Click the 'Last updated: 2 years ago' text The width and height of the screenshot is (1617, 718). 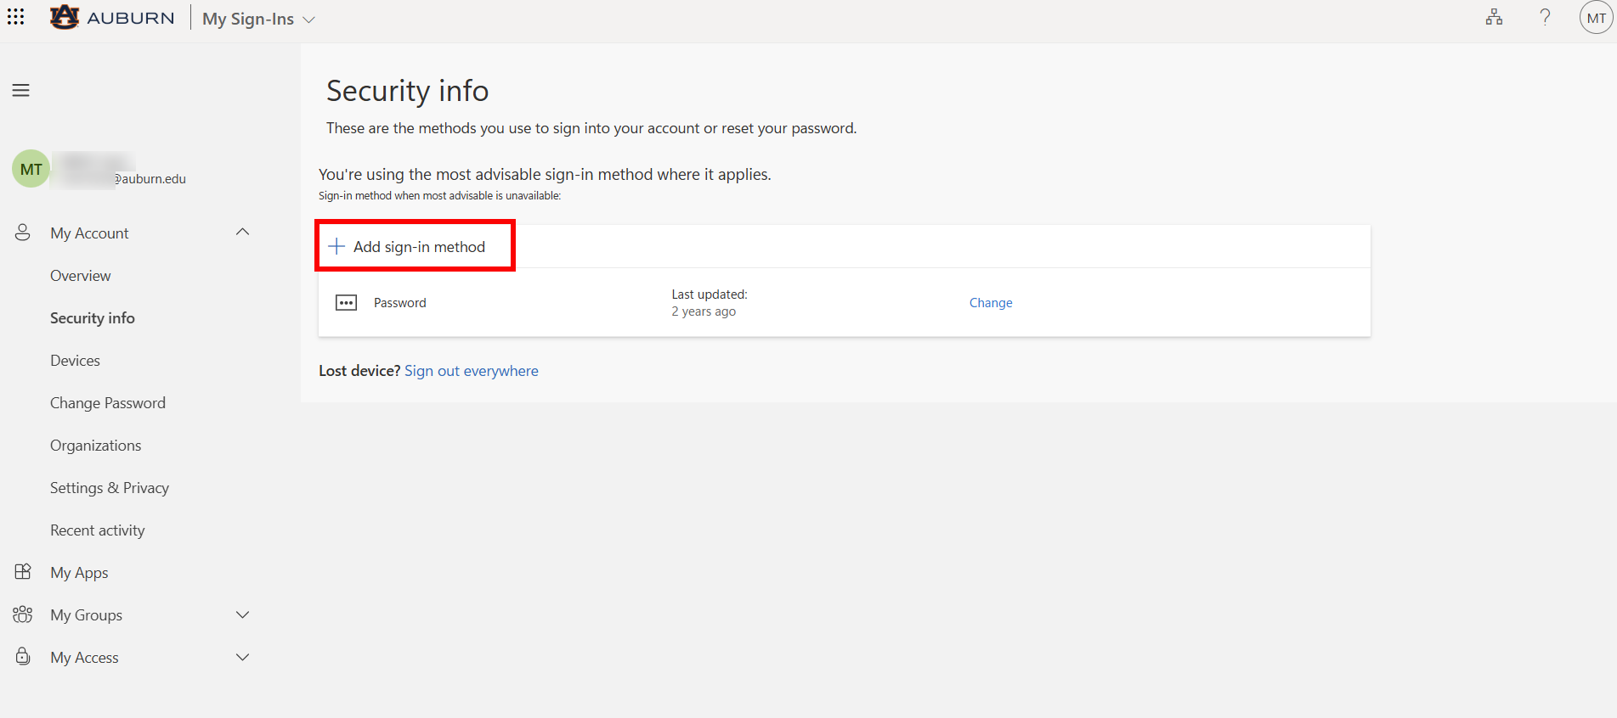click(710, 303)
